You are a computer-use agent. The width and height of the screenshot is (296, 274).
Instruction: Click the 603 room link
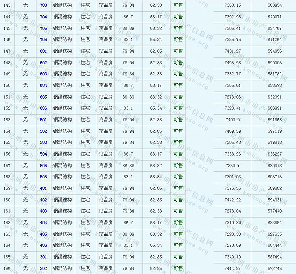(43, 74)
